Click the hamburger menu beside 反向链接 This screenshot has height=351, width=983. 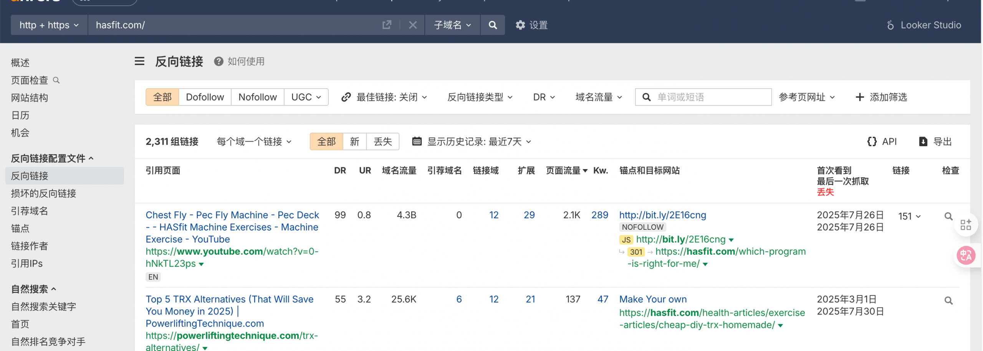[x=139, y=61]
